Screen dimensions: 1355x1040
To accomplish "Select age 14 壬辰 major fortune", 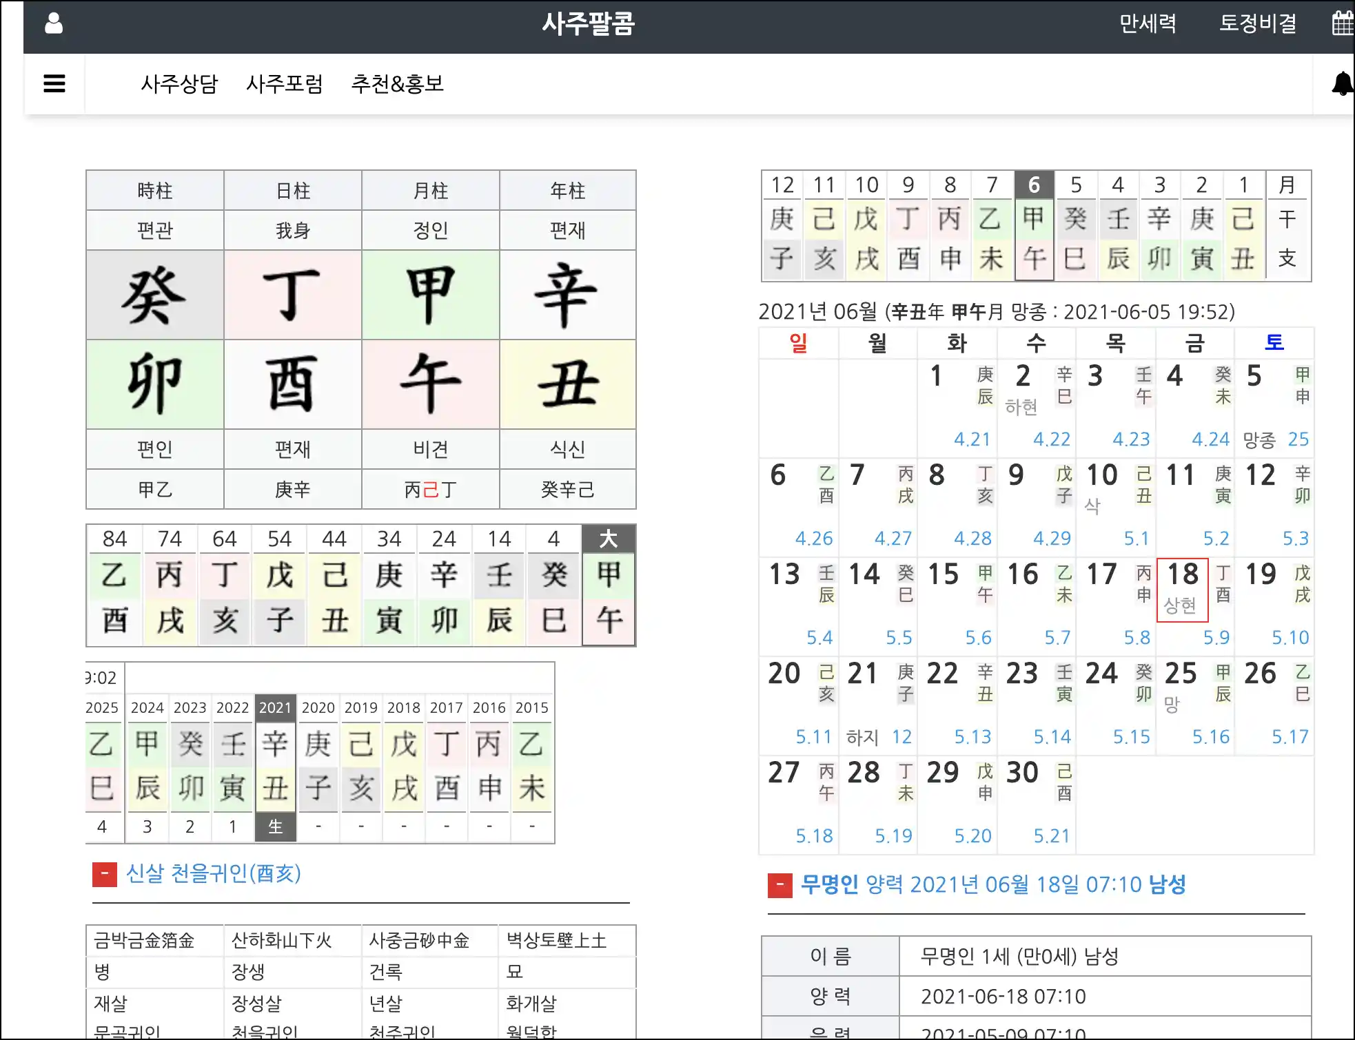I will pos(499,585).
